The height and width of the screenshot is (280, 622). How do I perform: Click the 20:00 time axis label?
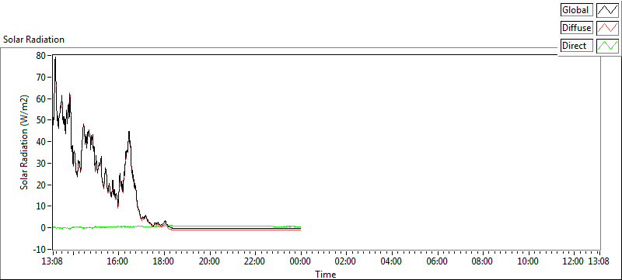pos(209,261)
